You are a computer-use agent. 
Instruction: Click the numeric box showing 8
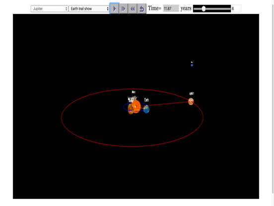tap(236, 8)
